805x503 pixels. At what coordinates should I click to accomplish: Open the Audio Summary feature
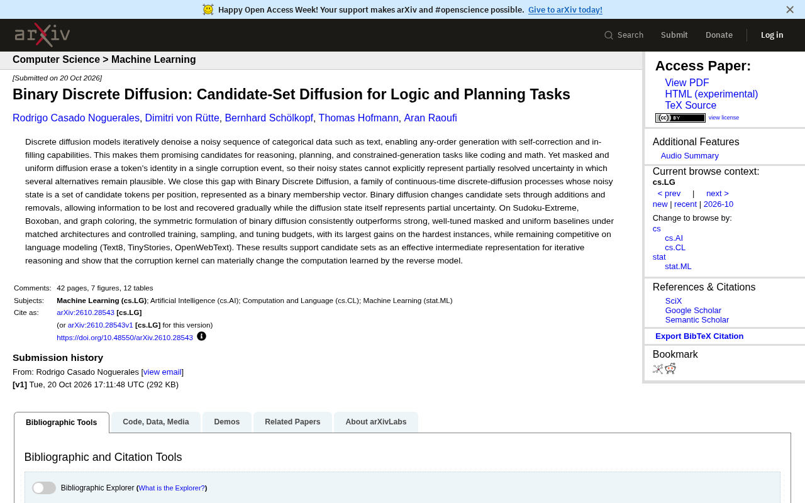point(689,156)
